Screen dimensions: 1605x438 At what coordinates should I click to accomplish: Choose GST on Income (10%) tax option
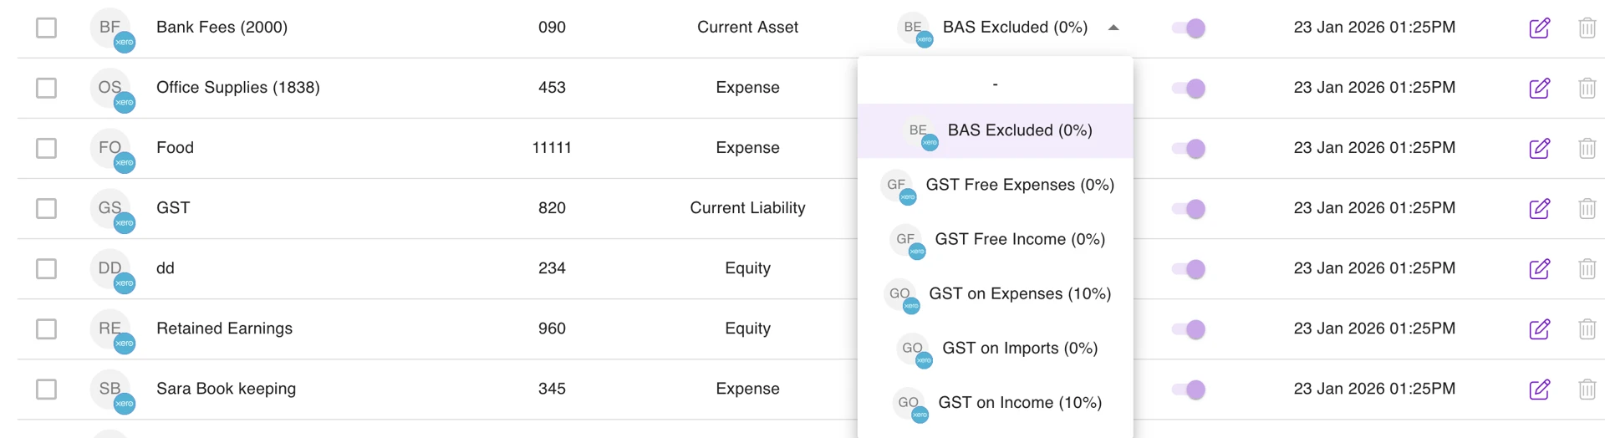click(x=1019, y=402)
